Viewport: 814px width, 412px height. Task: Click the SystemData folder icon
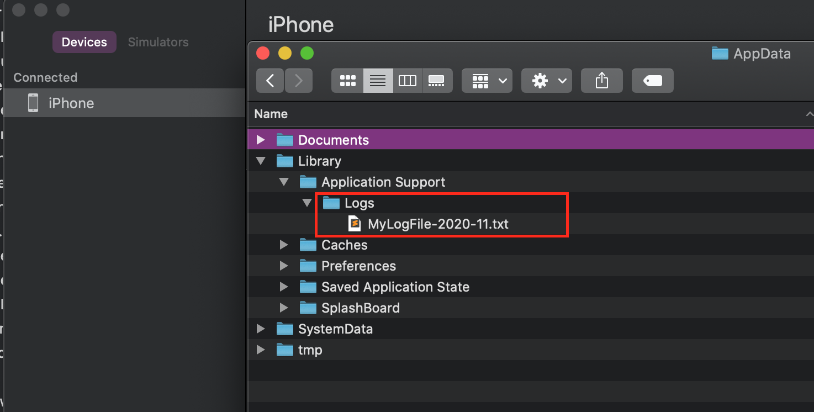(x=285, y=329)
